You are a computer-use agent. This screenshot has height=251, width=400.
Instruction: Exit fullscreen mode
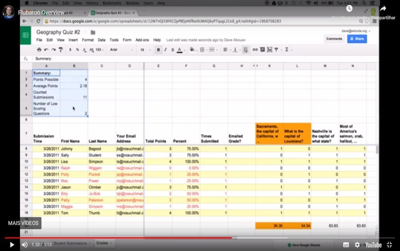[389, 245]
